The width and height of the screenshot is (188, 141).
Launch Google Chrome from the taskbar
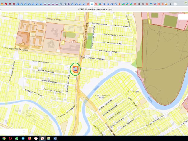coord(4,138)
